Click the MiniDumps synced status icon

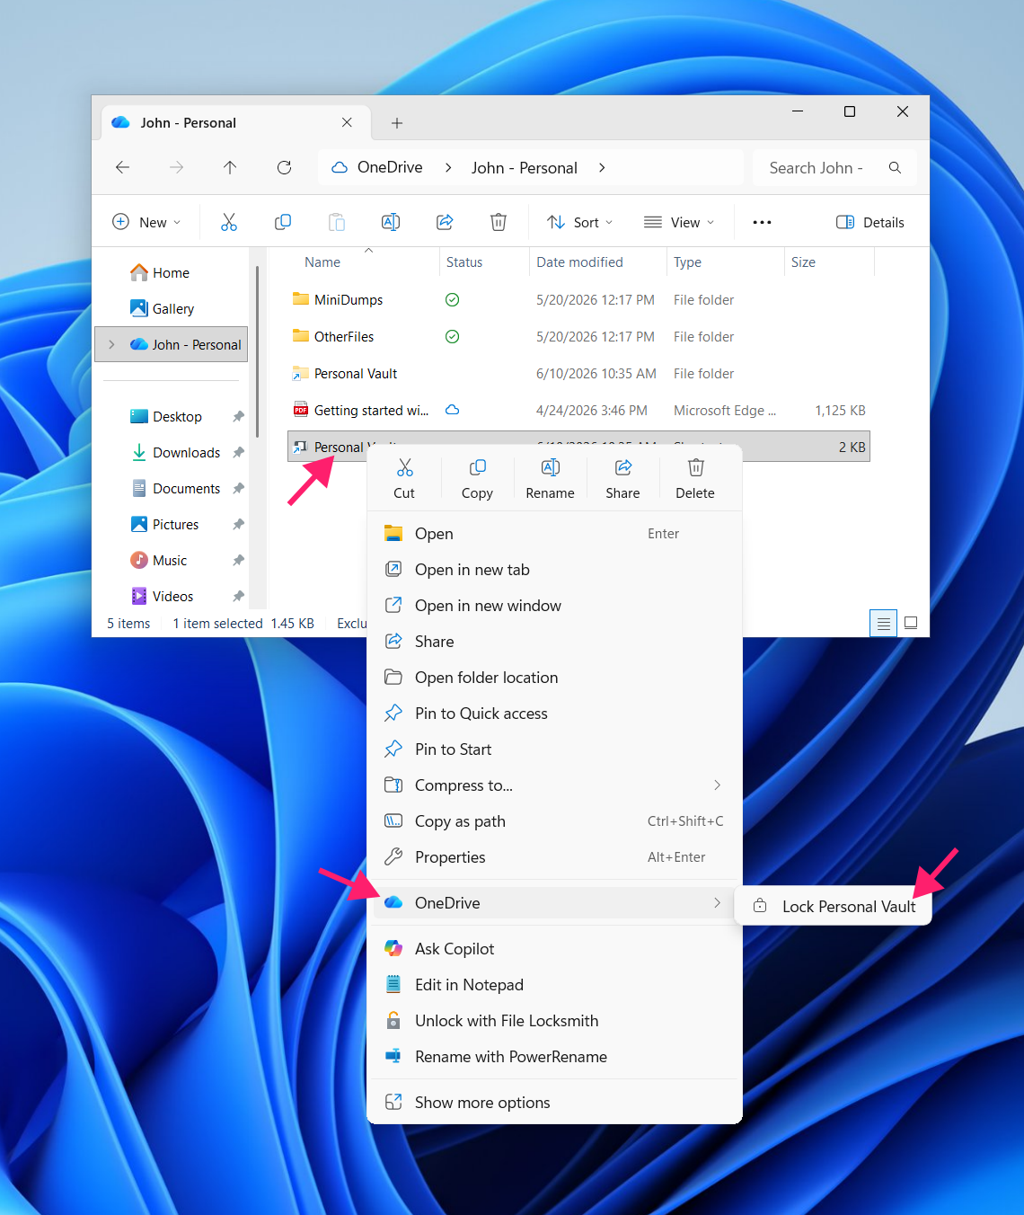[x=453, y=300]
